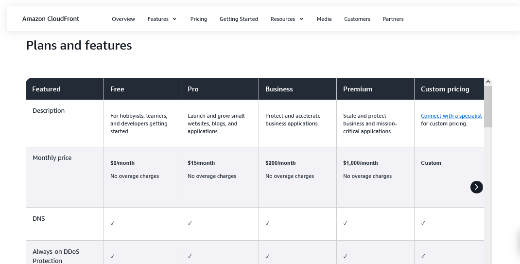
Task: Select Always-on DDoS Protection row label
Action: point(56,256)
